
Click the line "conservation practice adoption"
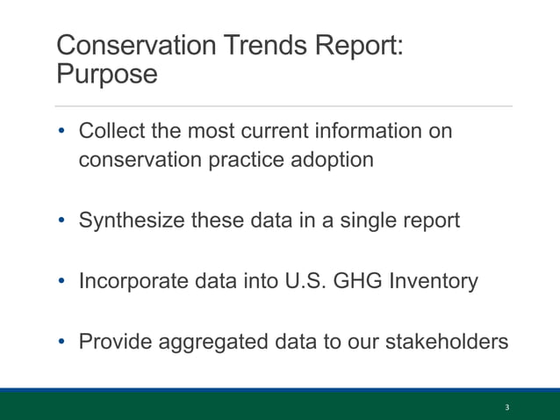click(x=226, y=161)
